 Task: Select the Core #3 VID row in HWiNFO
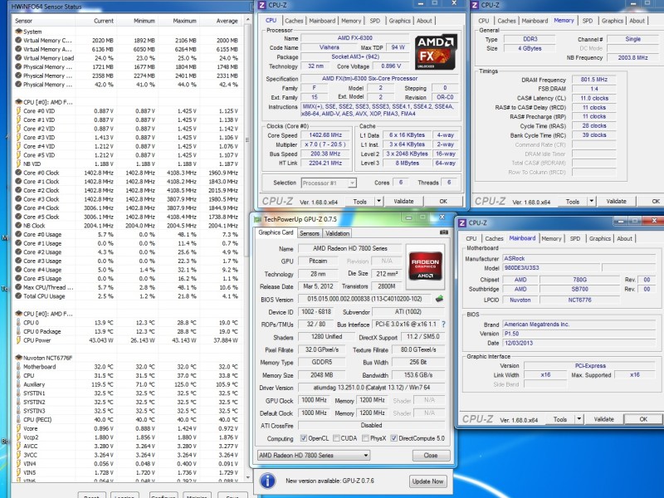(128, 137)
